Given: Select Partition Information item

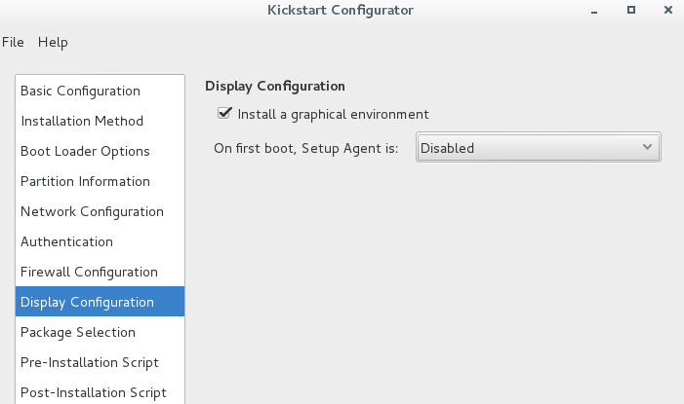Looking at the screenshot, I should coord(100,181).
